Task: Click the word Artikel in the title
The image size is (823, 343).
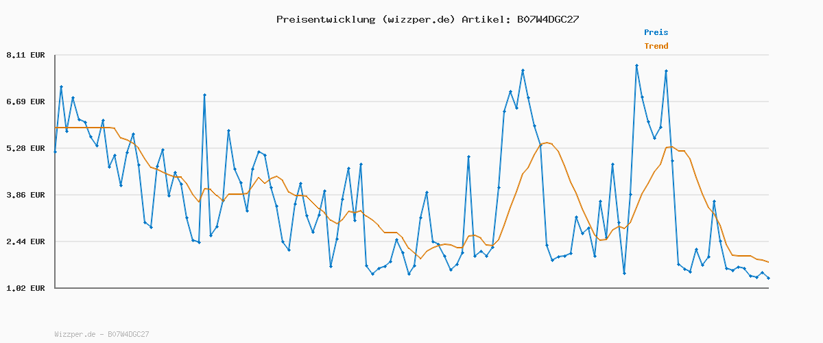Action: point(484,19)
